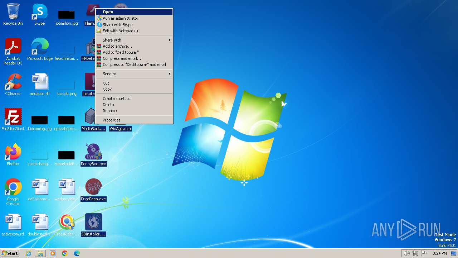Select Firefox desktop shortcut
This screenshot has width=458, height=258.
[13, 155]
